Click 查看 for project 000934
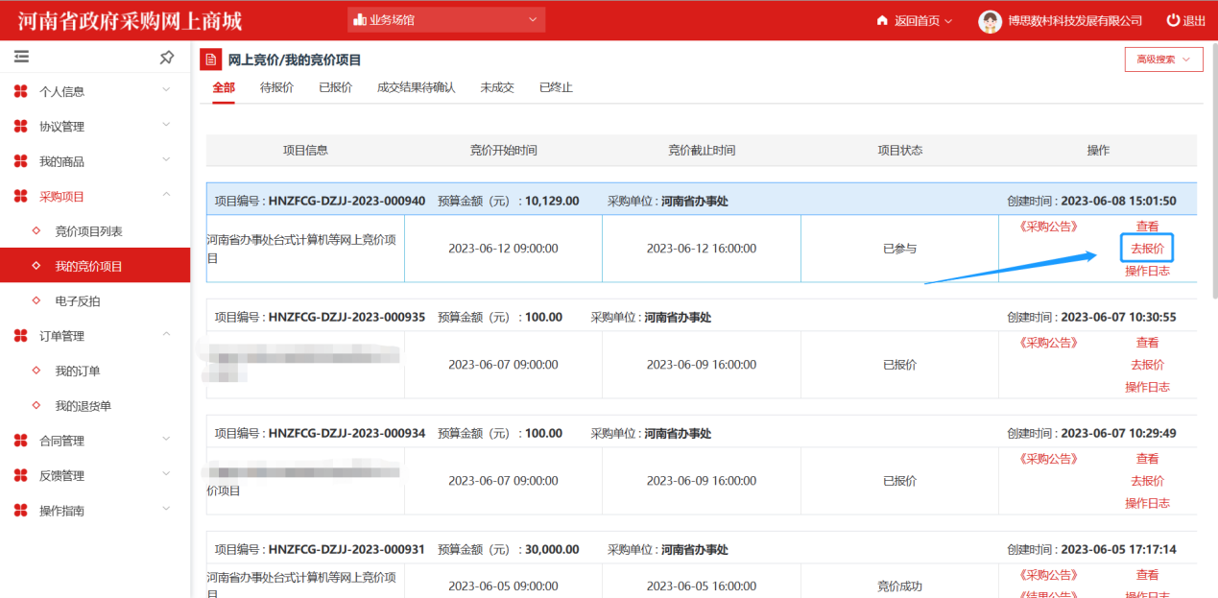Viewport: 1218px width, 598px height. click(x=1147, y=459)
